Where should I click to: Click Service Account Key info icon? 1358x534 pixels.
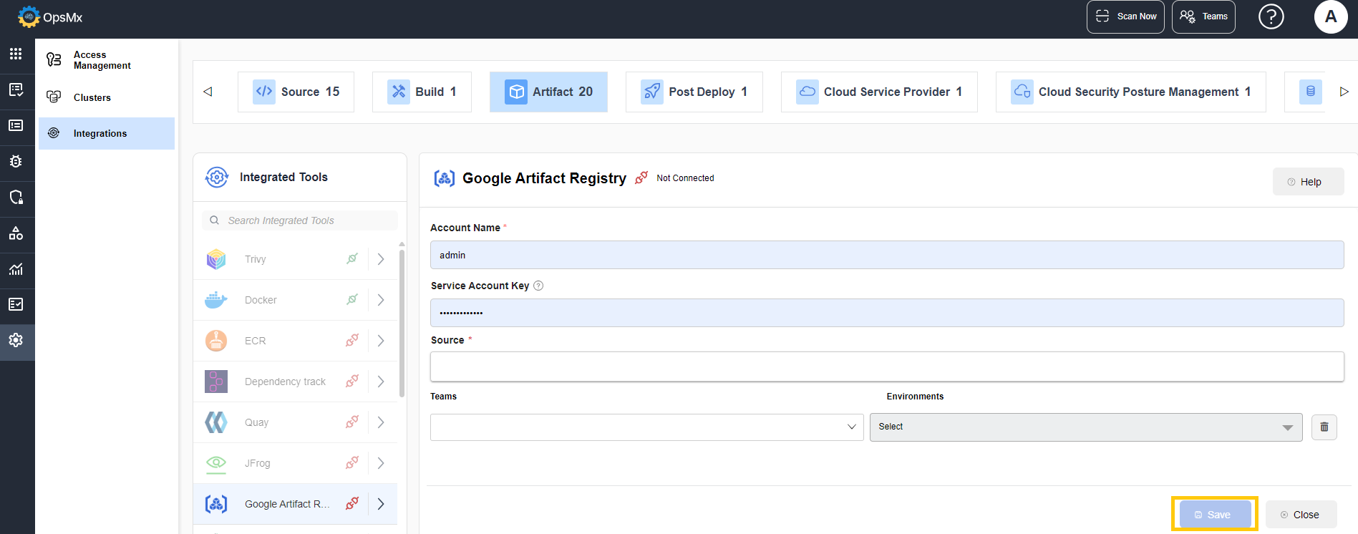point(538,286)
